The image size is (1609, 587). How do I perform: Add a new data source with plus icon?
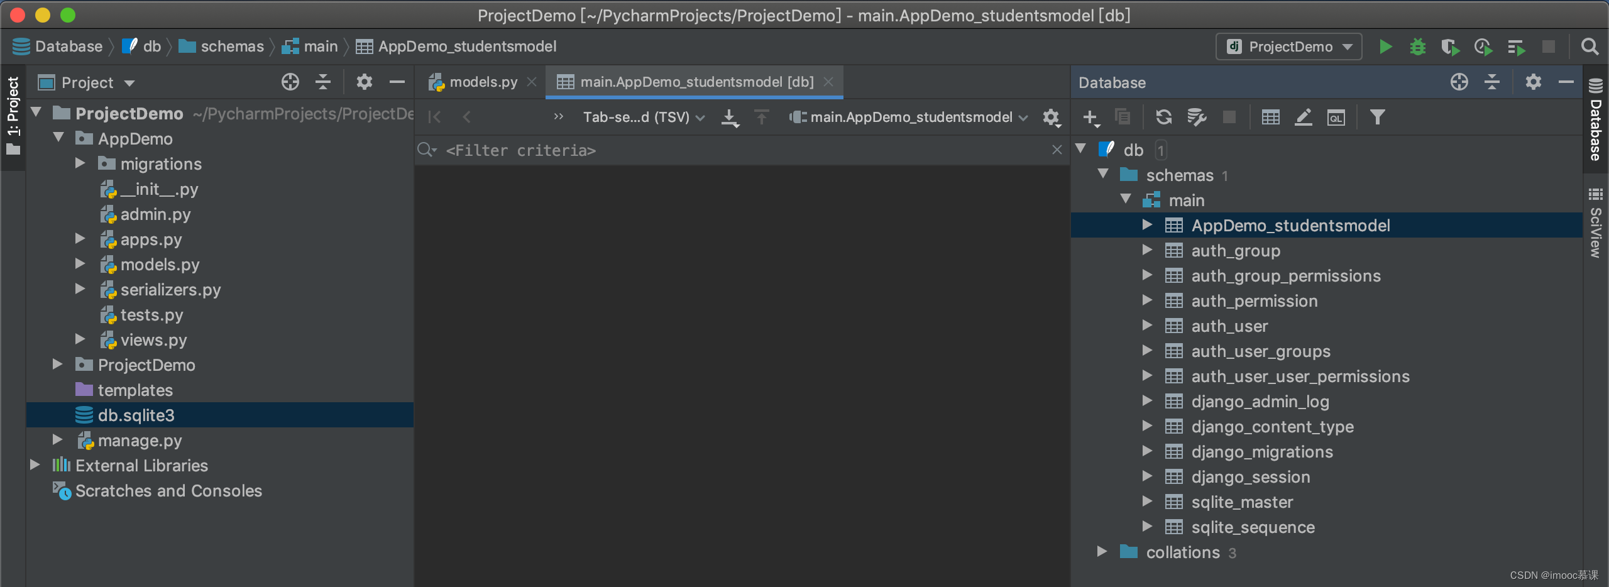[x=1090, y=117]
